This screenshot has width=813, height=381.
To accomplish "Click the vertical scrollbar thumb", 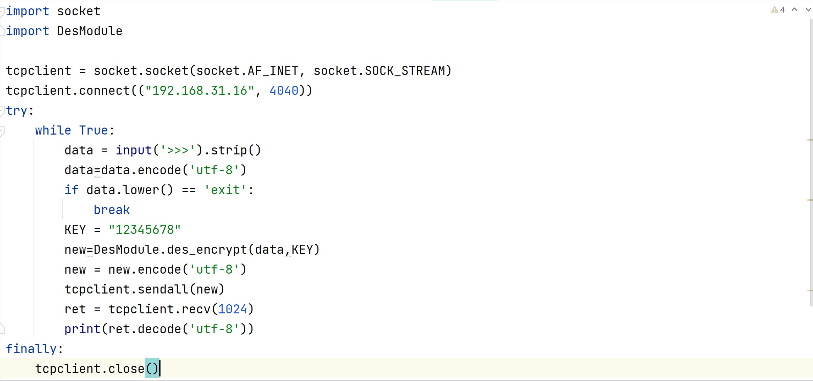I will (x=811, y=160).
